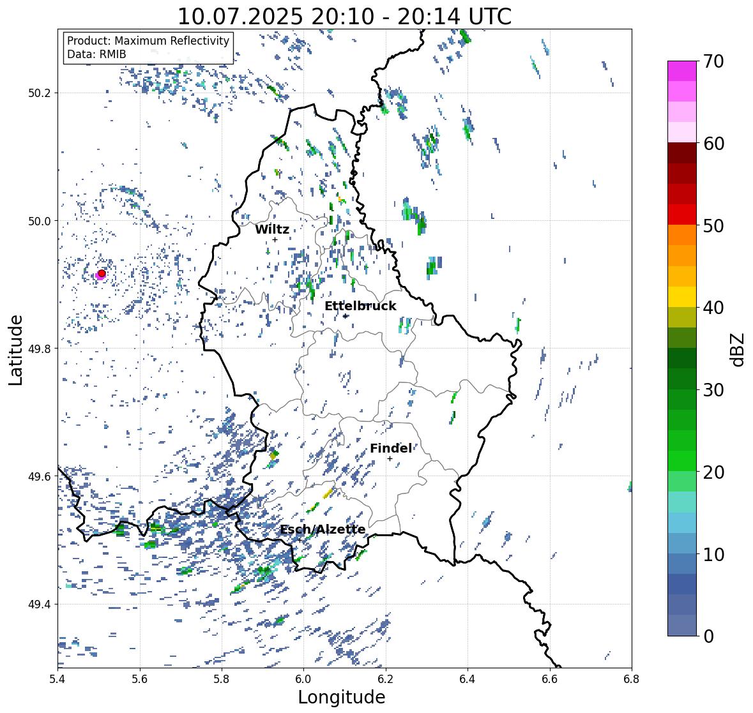The image size is (753, 713).
Task: Click the 6.4 longitude tick label
Action: [x=468, y=679]
